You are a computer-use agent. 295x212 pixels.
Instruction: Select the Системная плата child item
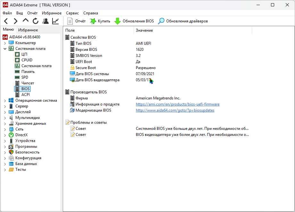[36, 66]
